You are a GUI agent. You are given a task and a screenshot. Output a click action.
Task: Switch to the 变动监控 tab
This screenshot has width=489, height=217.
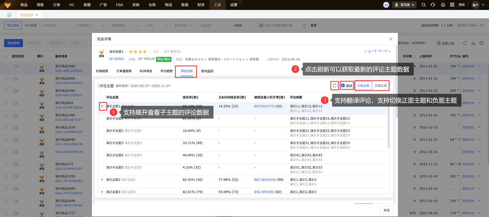(207, 71)
